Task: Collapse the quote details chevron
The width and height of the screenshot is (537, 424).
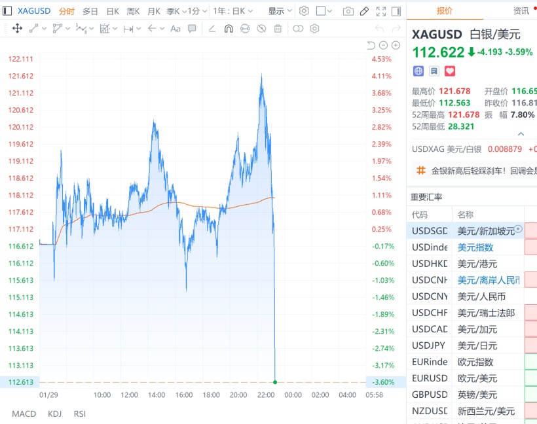Action: (x=521, y=133)
